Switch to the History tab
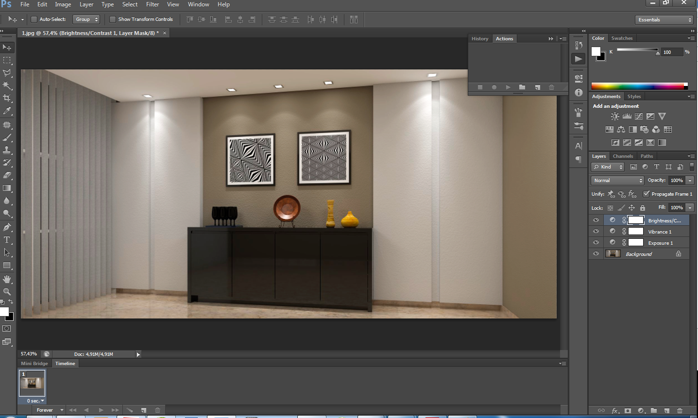The image size is (698, 418). (480, 39)
